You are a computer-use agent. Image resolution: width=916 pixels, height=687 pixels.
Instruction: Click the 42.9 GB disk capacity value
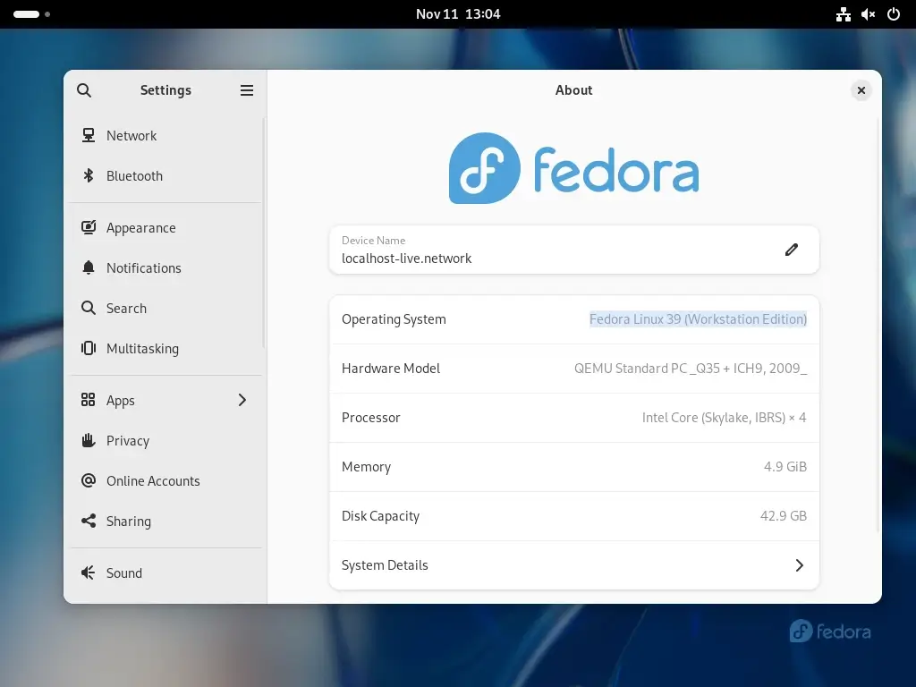click(x=784, y=515)
